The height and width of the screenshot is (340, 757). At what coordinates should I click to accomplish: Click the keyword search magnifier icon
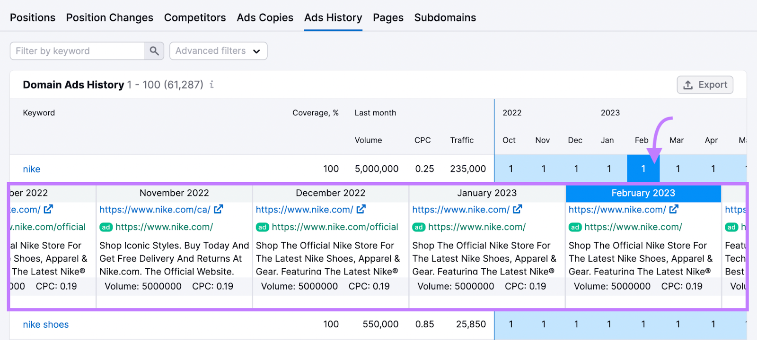tap(154, 51)
